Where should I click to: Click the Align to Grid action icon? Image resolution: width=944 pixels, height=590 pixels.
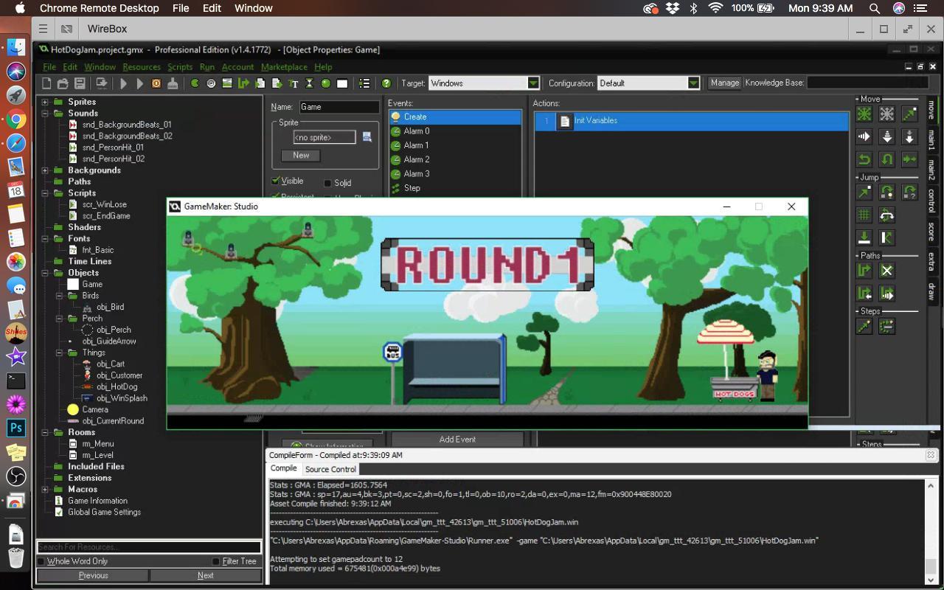[864, 215]
